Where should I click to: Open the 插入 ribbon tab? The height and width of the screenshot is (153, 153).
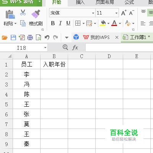pyautogui.click(x=80, y=2)
